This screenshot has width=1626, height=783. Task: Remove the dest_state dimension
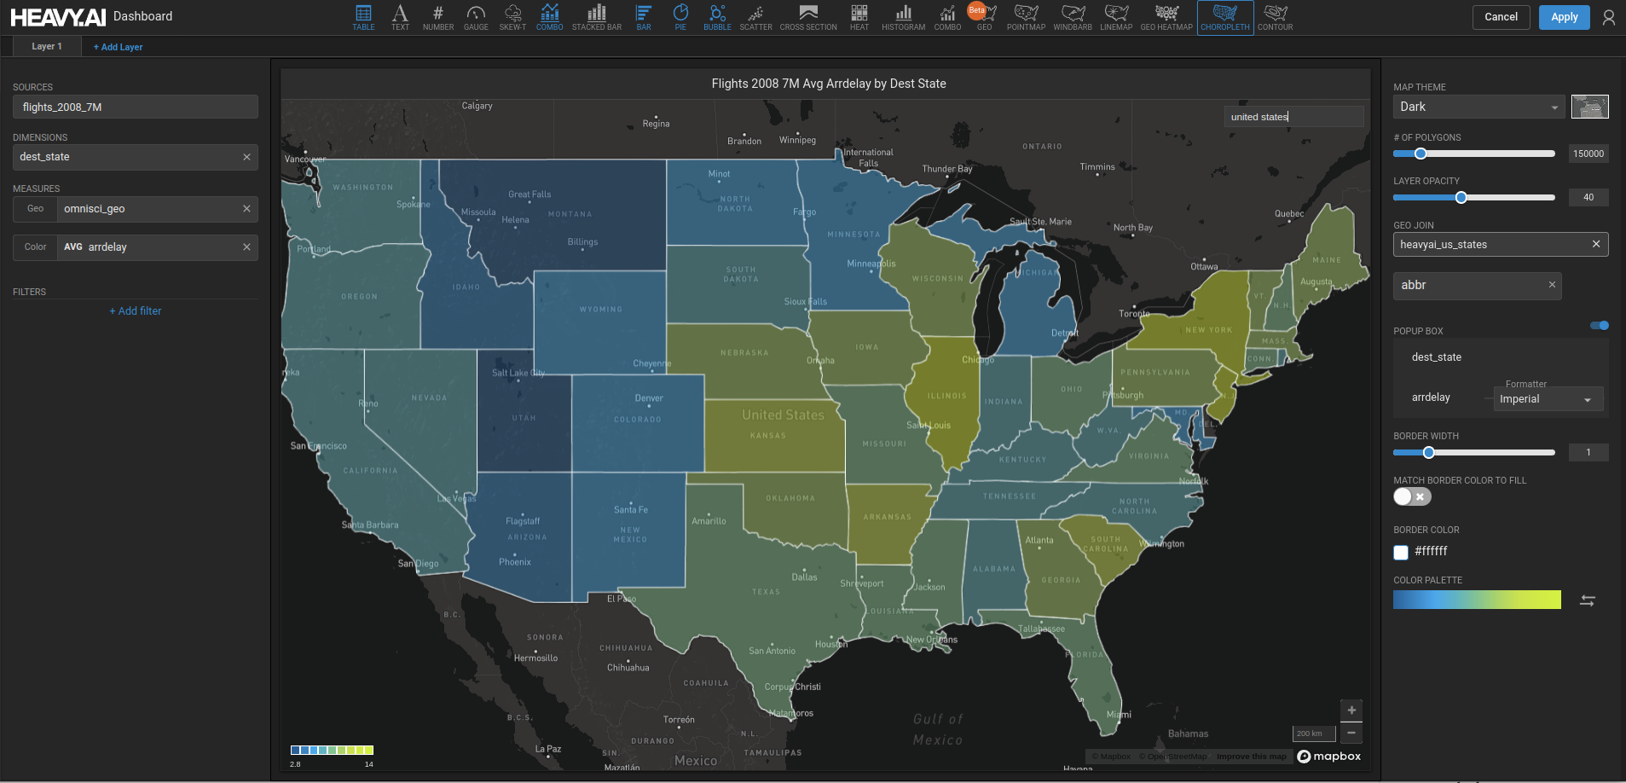click(246, 157)
